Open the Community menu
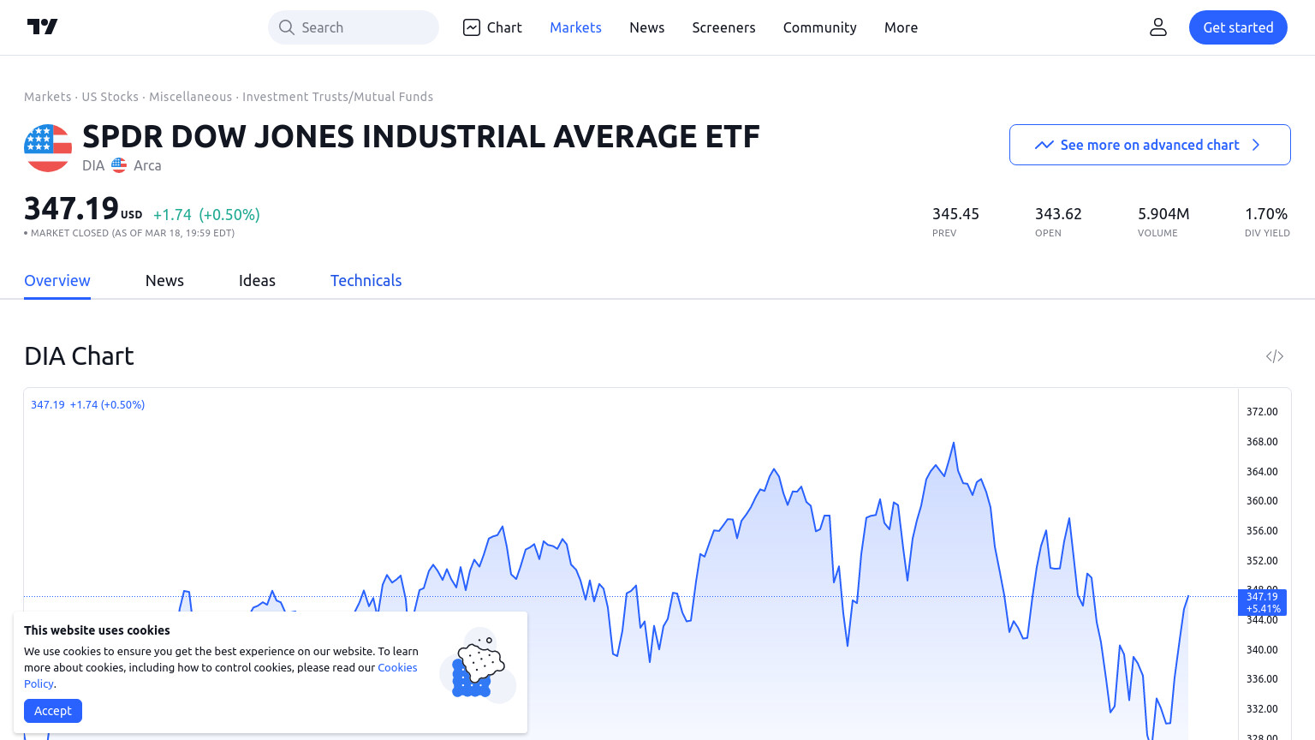Screen dimensions: 1315x740 pyautogui.click(x=819, y=27)
